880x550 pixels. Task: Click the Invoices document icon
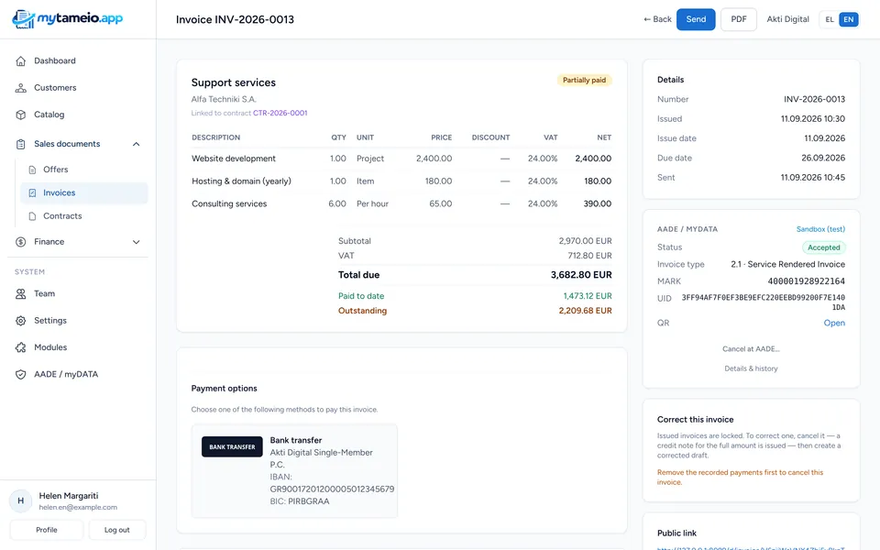tap(32, 192)
